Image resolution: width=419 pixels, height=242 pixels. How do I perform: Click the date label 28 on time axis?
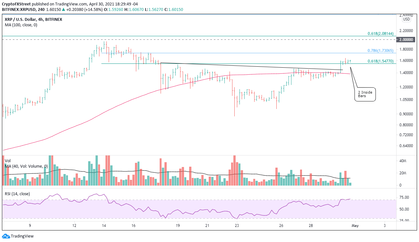(311, 226)
